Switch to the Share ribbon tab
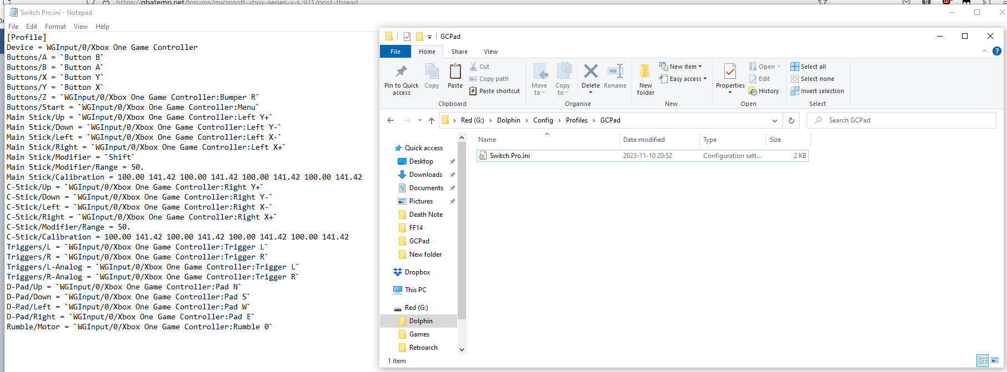Screen dimensions: 1007x372 tap(459, 52)
